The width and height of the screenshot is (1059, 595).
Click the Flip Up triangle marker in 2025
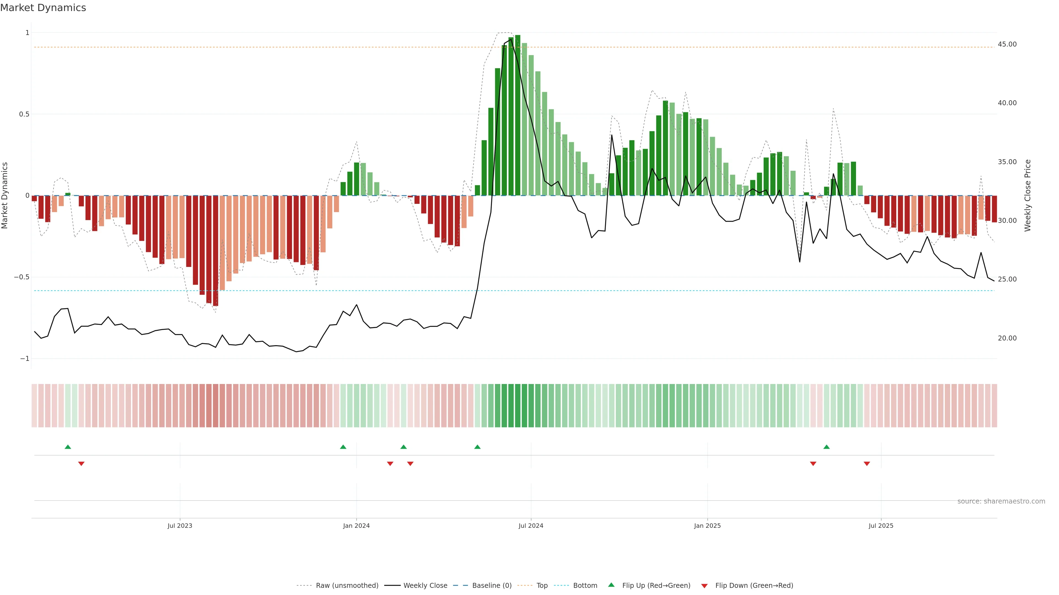click(827, 447)
